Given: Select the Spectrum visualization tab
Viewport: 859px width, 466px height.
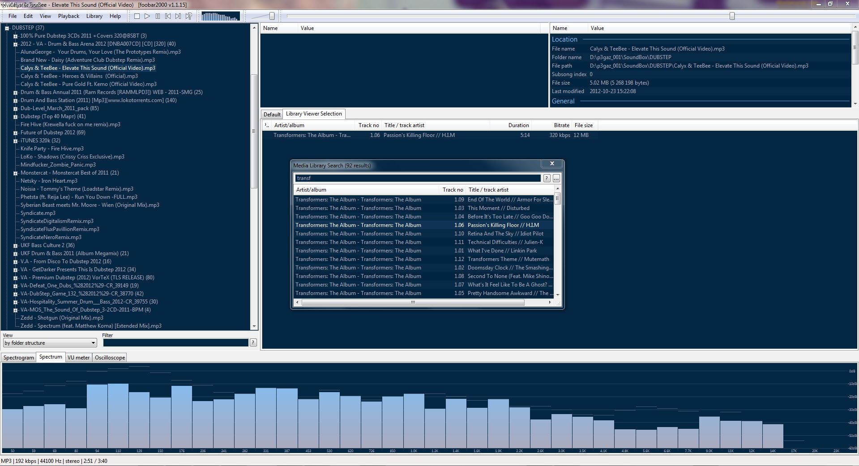Looking at the screenshot, I should 51,357.
